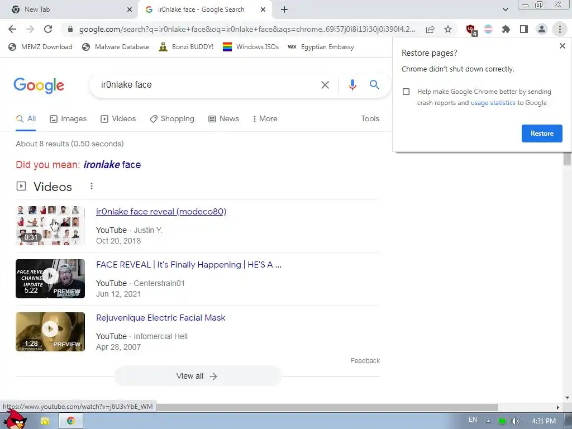Open MEMZ Download bookmark
Screen dimensions: 572x429
[x=40, y=47]
